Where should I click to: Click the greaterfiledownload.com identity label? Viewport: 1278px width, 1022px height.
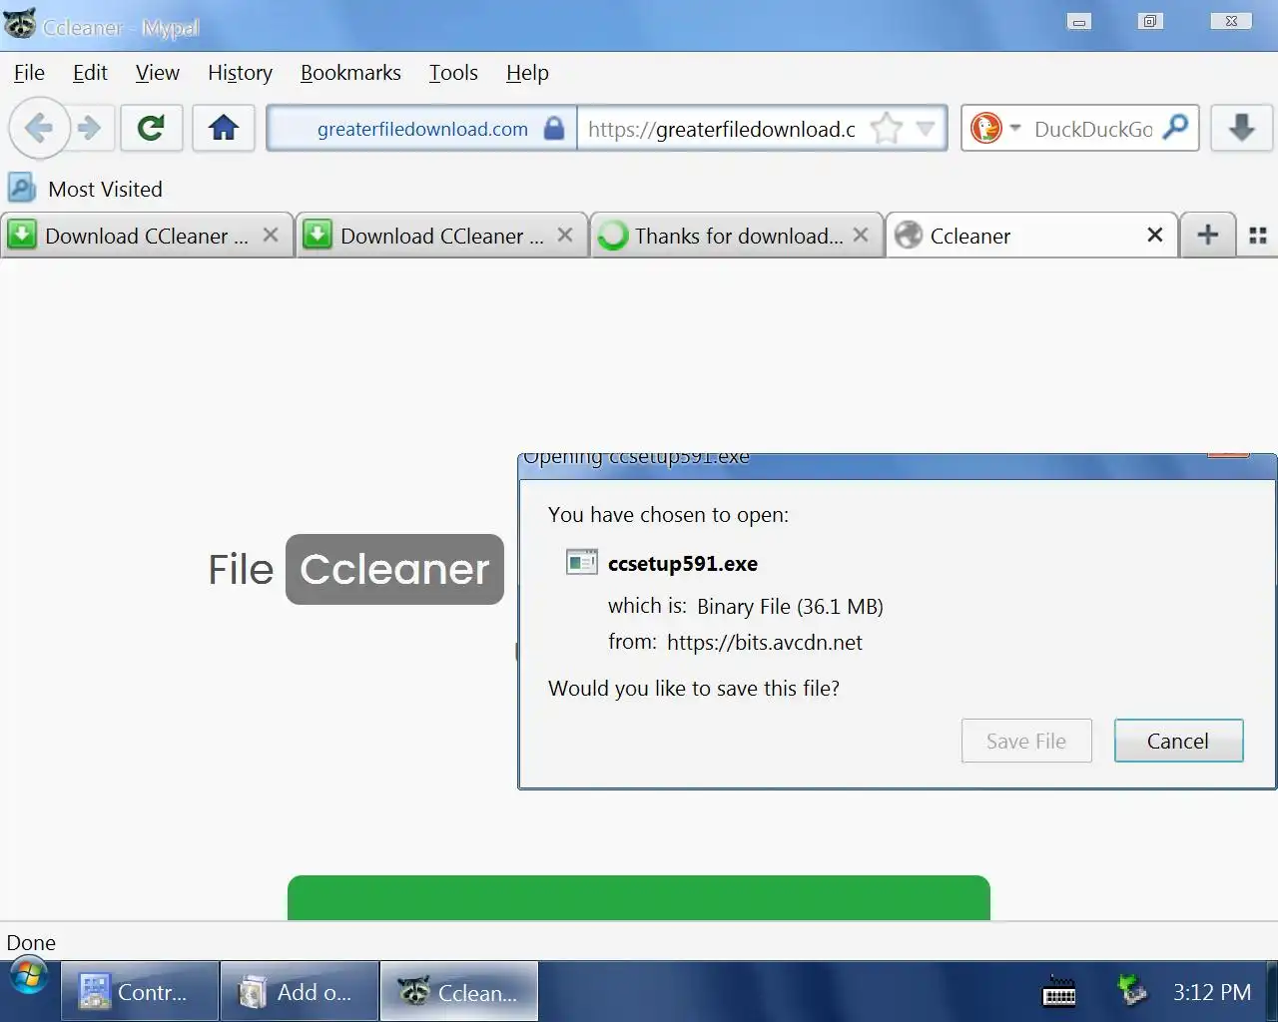click(x=422, y=129)
